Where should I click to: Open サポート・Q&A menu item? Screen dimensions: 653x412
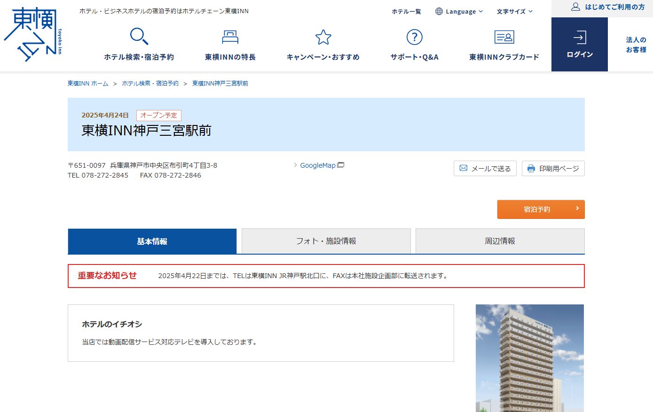click(x=415, y=45)
